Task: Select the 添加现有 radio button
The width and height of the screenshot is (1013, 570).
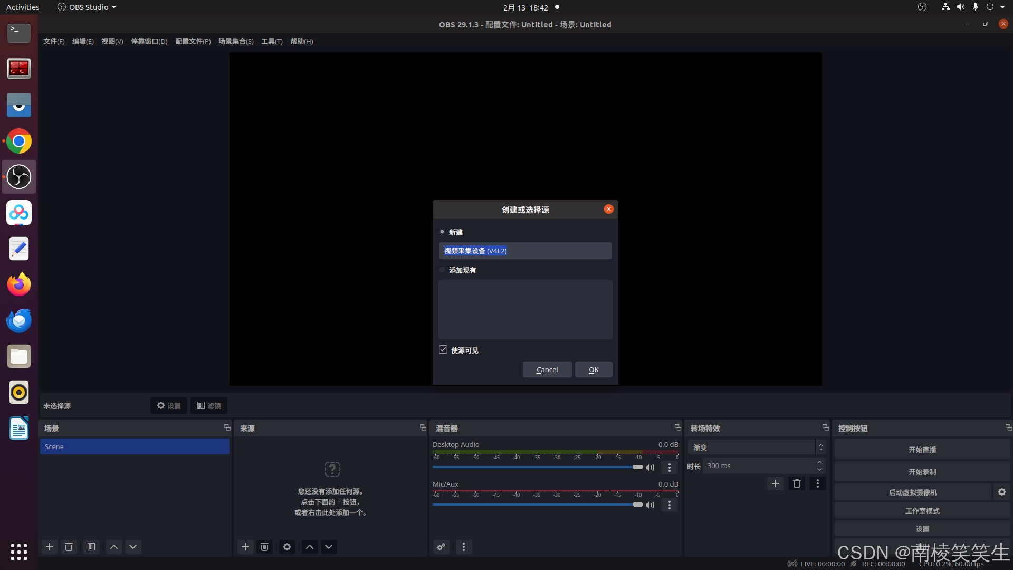Action: 442,270
